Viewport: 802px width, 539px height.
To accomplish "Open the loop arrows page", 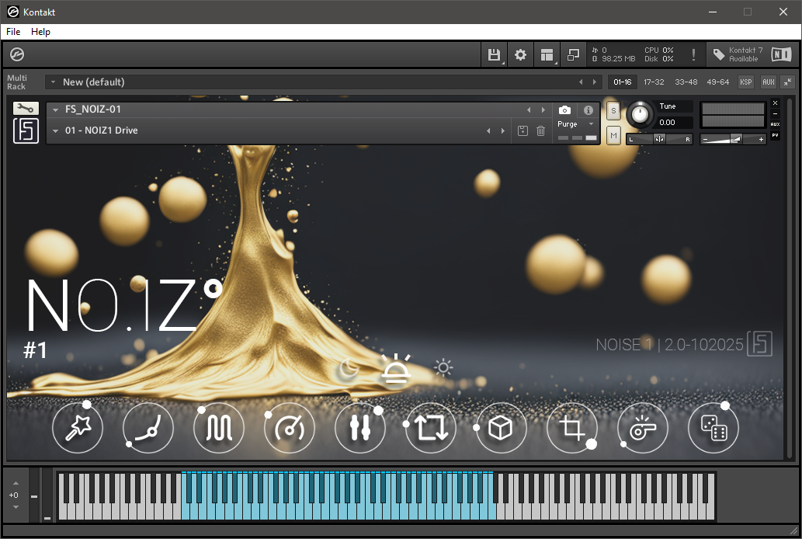I will point(431,428).
